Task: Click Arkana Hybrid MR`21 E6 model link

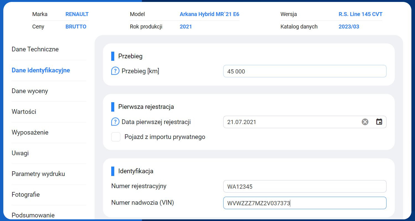Action: (209, 14)
